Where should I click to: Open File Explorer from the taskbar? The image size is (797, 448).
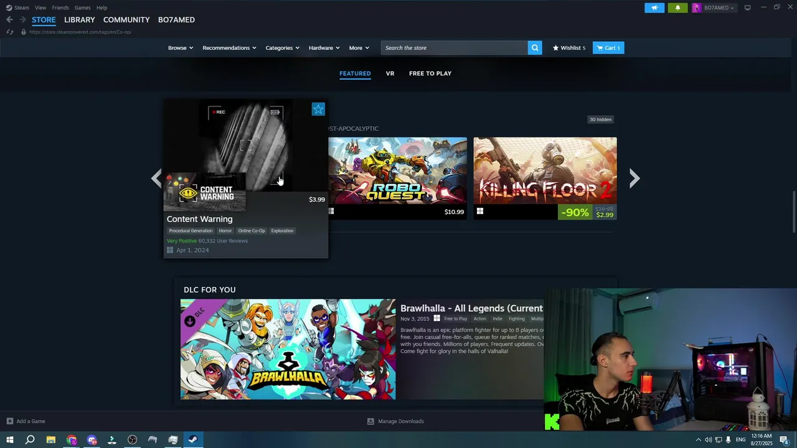point(51,440)
